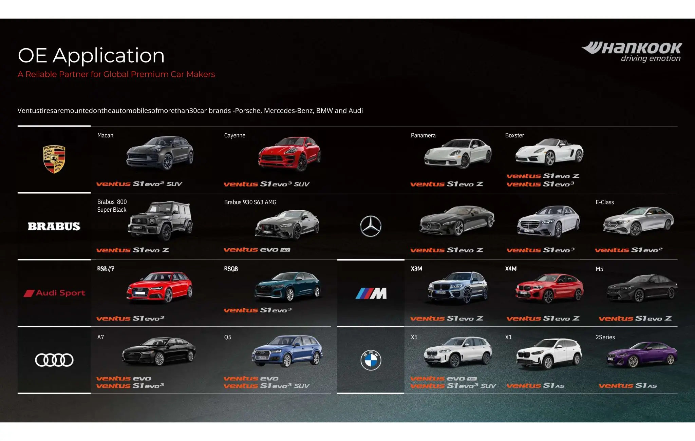
Task: Click the BRABUS brand logo
Action: [x=54, y=226]
